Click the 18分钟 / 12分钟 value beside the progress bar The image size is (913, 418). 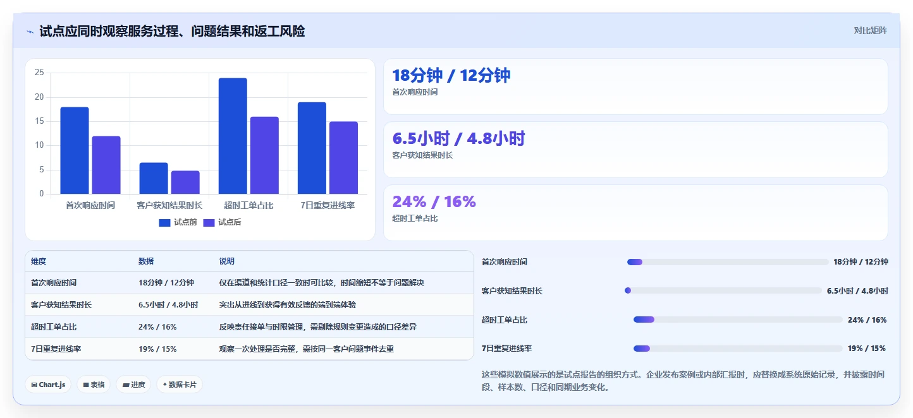click(x=861, y=262)
